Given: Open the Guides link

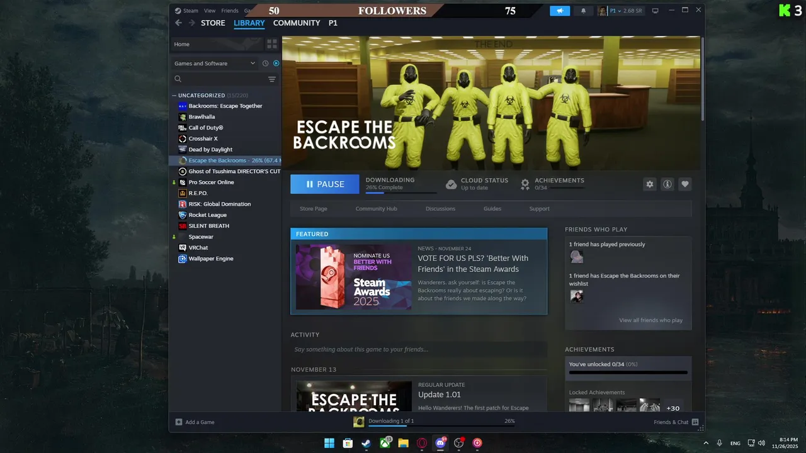Looking at the screenshot, I should coord(492,209).
